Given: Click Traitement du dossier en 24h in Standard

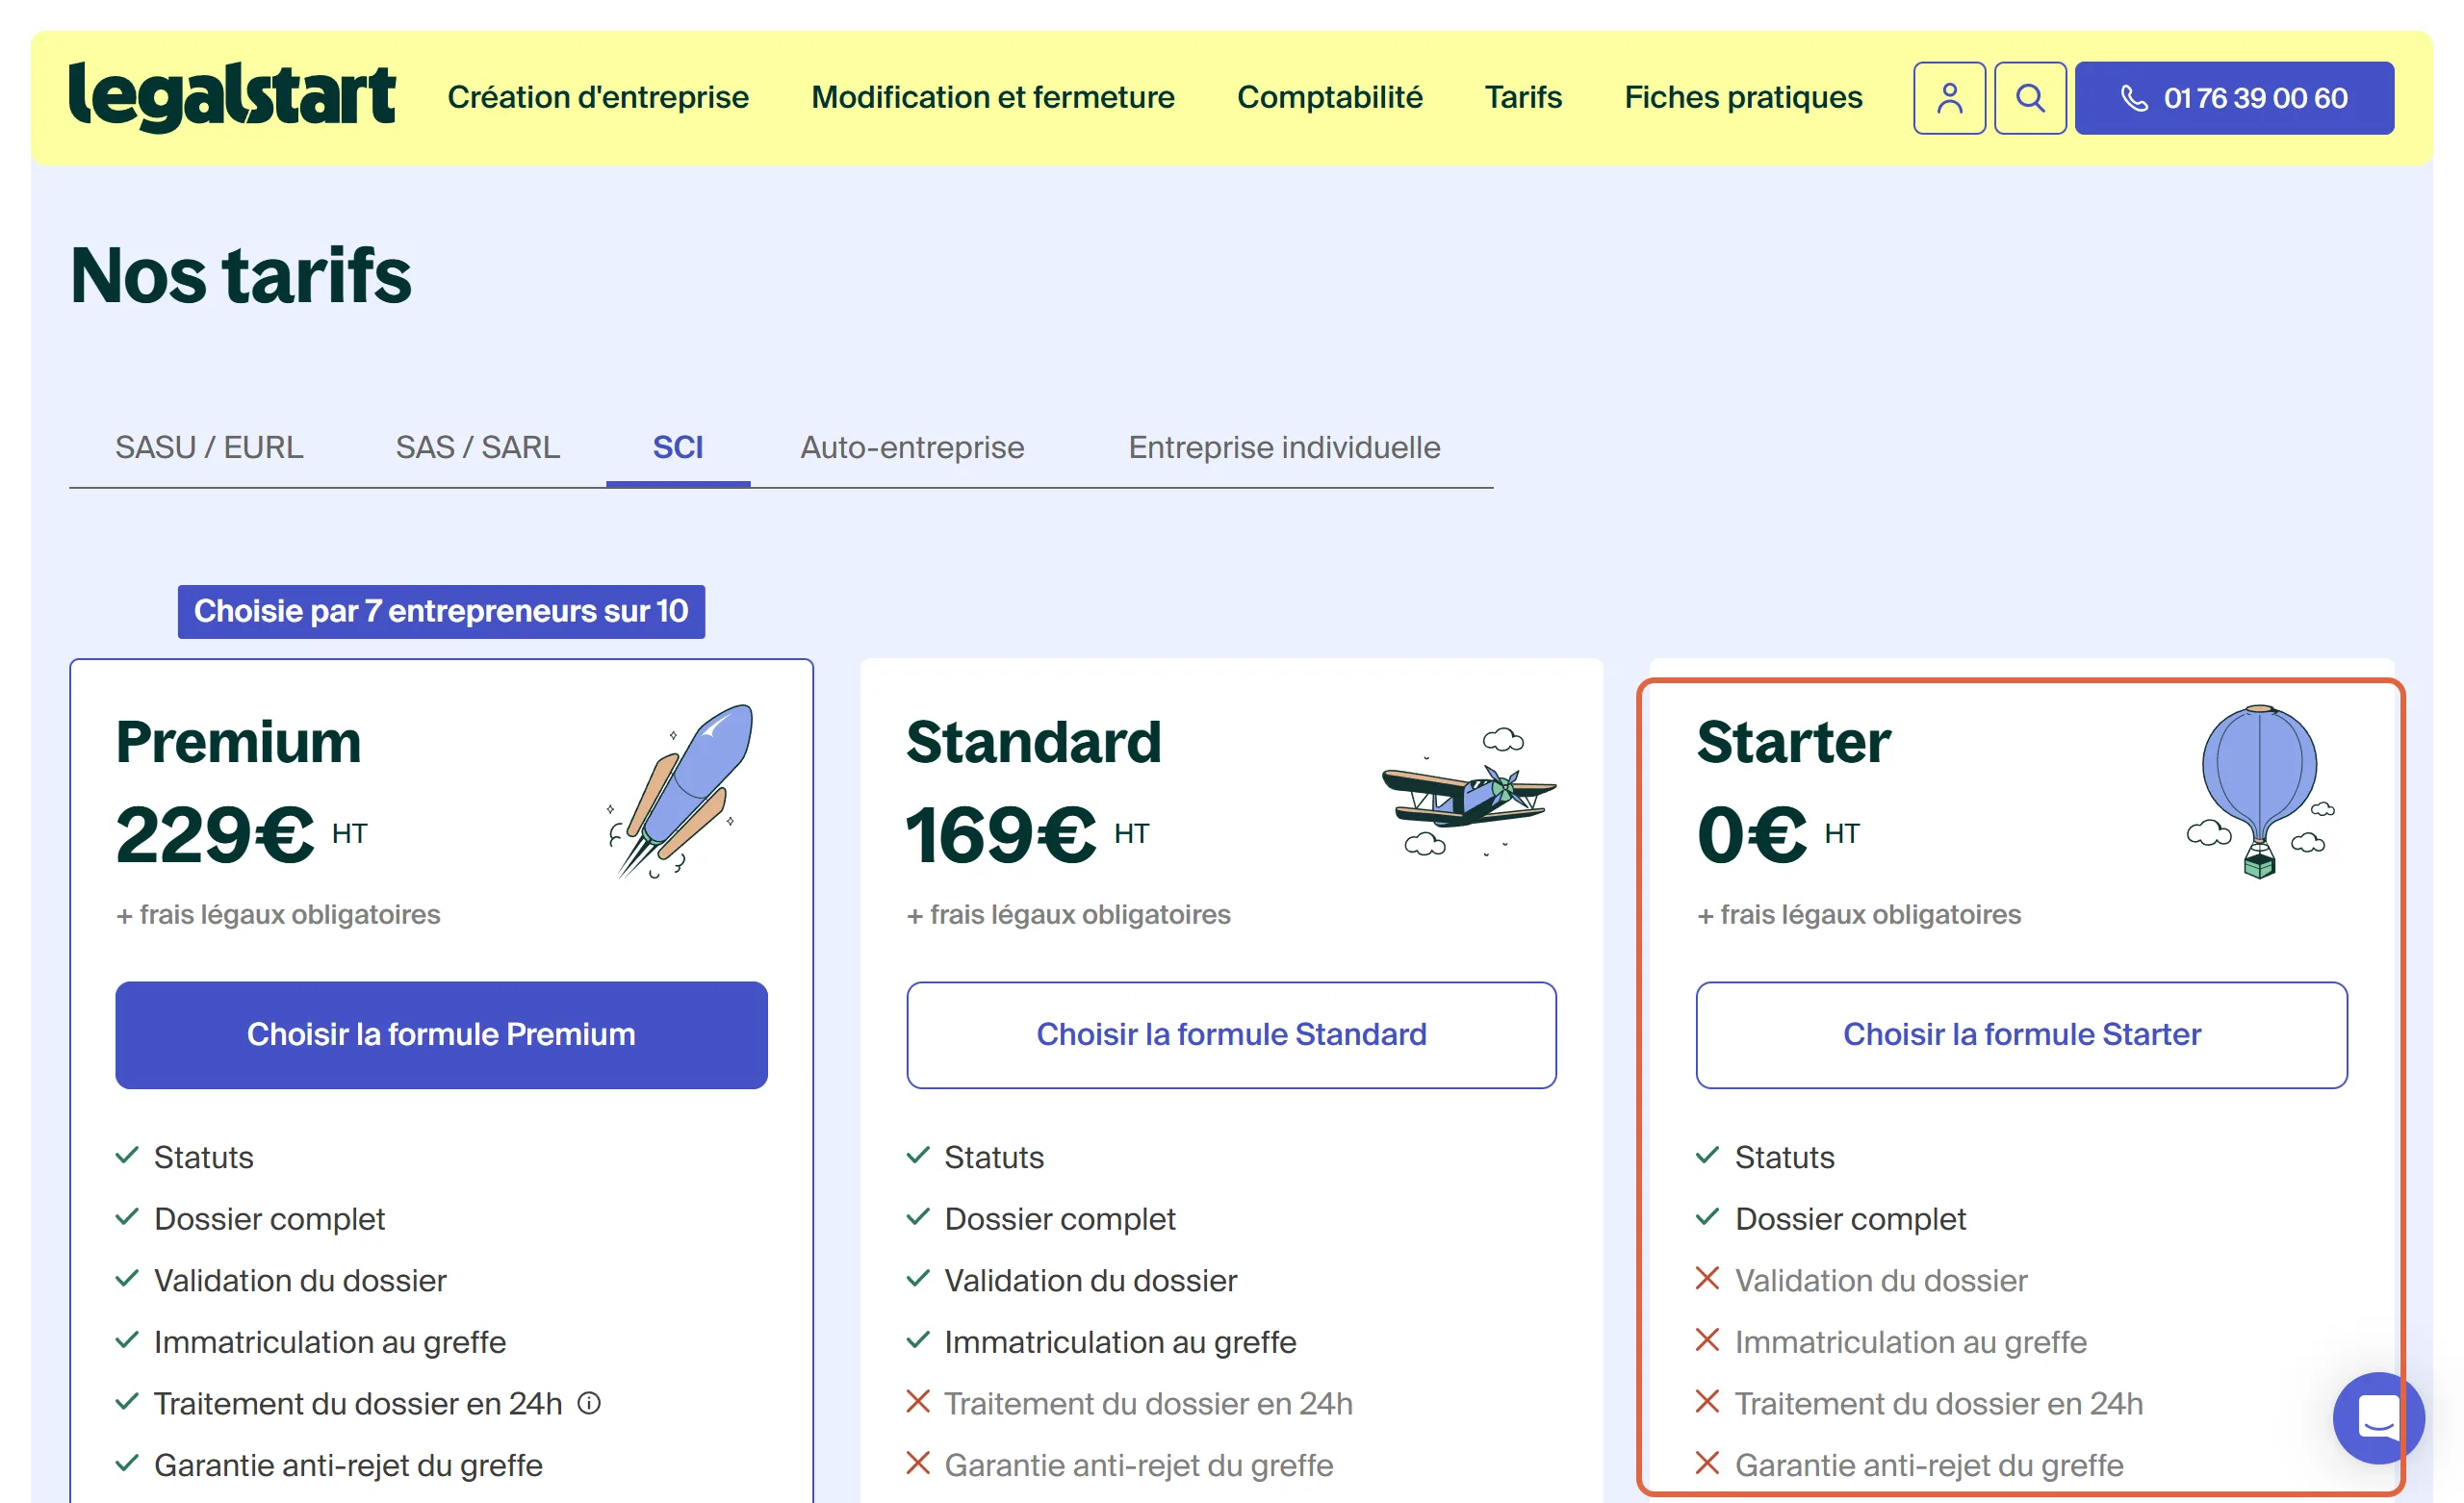Looking at the screenshot, I should [1148, 1403].
